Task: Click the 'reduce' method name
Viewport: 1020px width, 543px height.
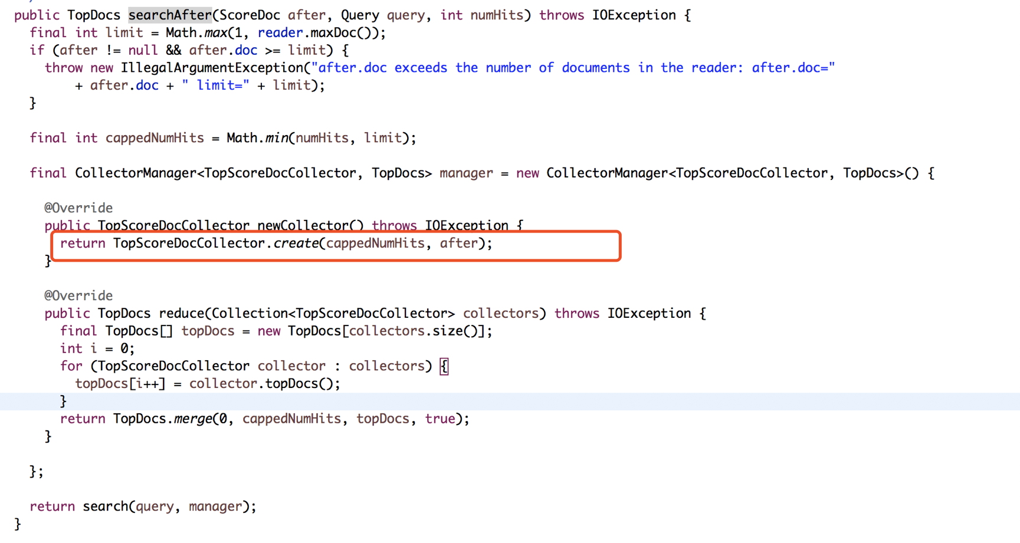Action: point(181,314)
